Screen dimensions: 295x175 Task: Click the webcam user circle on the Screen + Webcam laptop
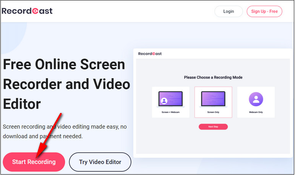[164, 101]
